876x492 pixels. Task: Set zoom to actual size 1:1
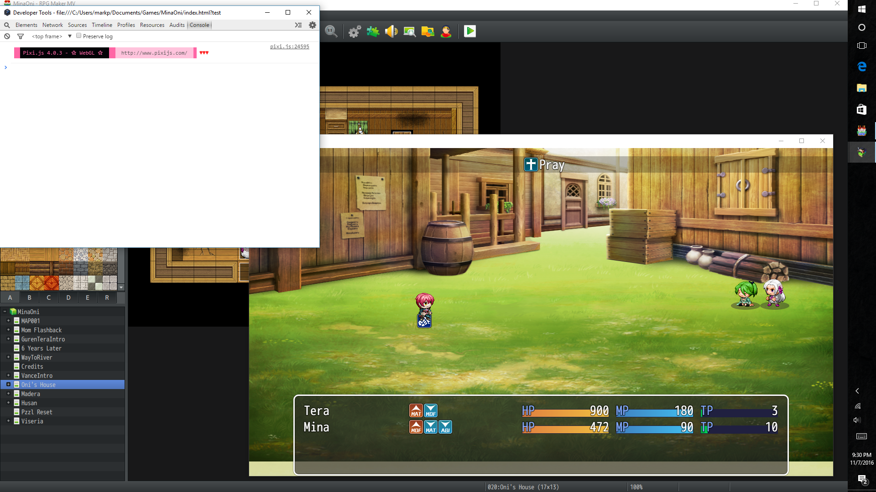click(331, 31)
